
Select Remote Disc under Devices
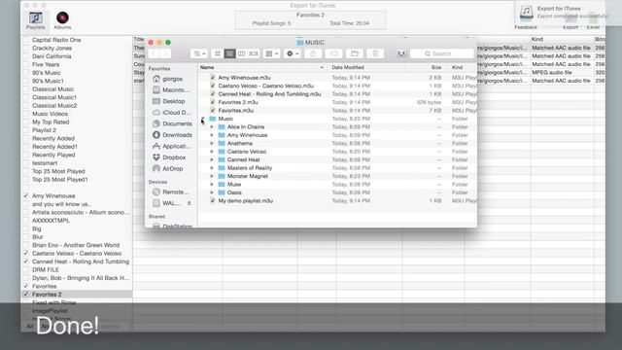[x=171, y=192]
